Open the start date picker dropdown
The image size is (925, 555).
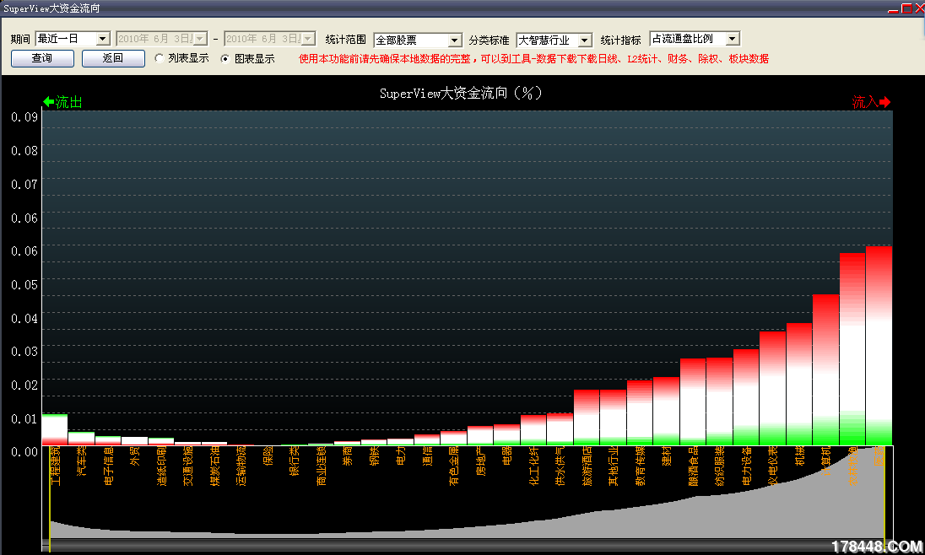(x=199, y=39)
